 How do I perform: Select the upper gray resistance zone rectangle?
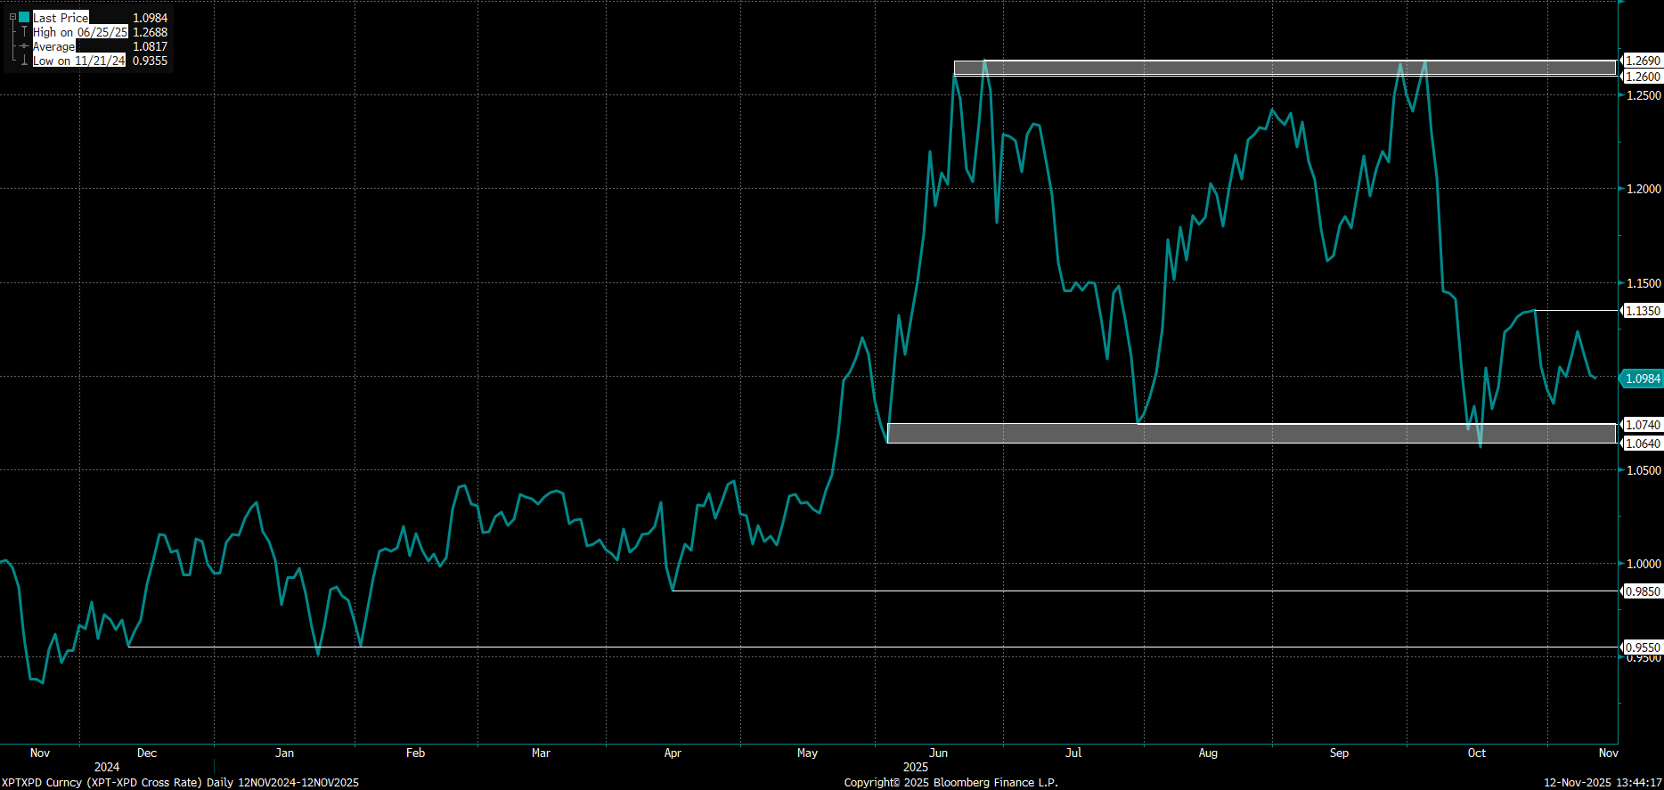[x=1283, y=68]
